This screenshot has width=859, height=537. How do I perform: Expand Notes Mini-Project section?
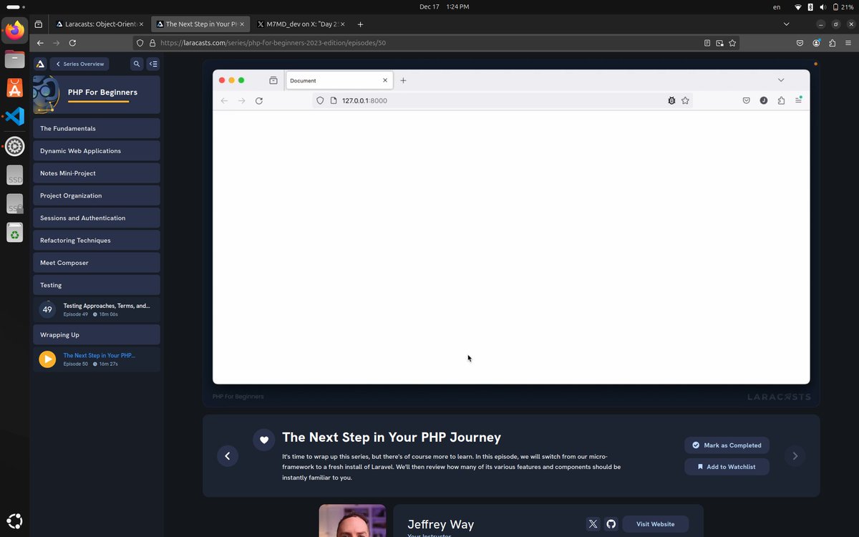click(x=97, y=173)
